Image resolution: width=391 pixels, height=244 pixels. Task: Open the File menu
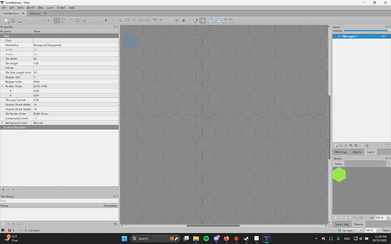point(4,7)
